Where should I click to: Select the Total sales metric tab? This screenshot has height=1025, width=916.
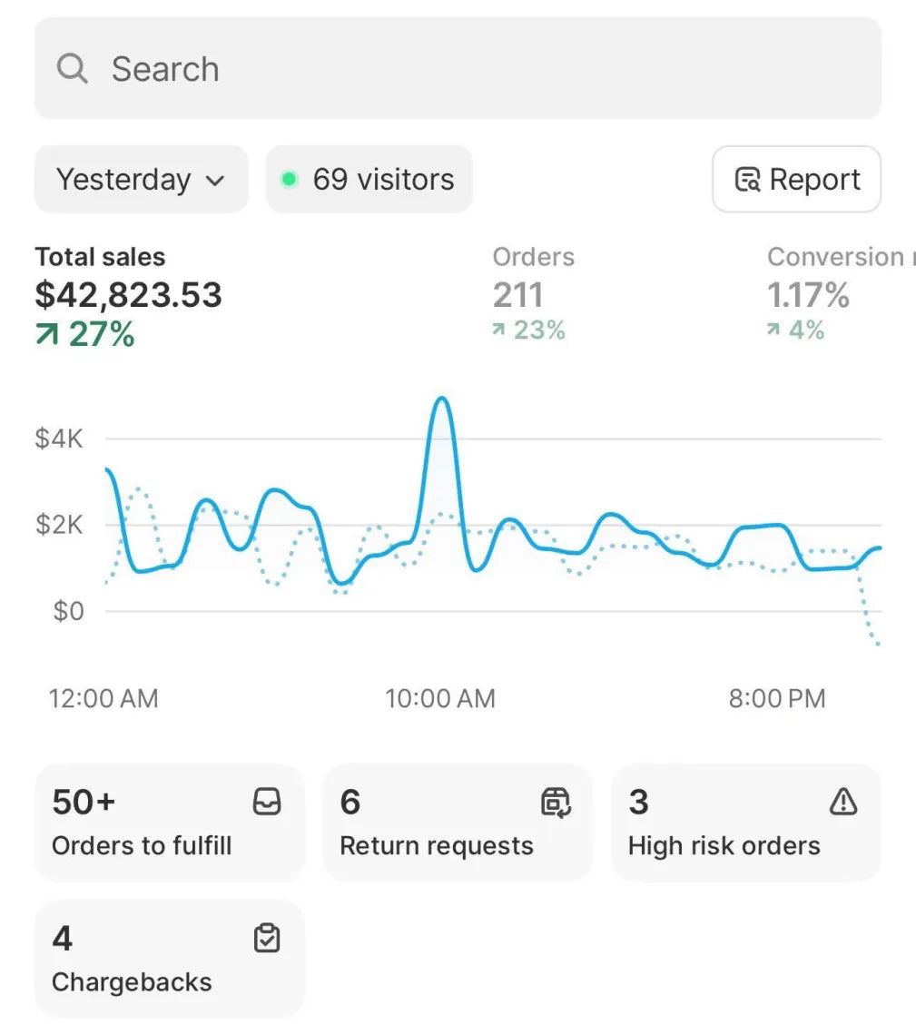[129, 295]
